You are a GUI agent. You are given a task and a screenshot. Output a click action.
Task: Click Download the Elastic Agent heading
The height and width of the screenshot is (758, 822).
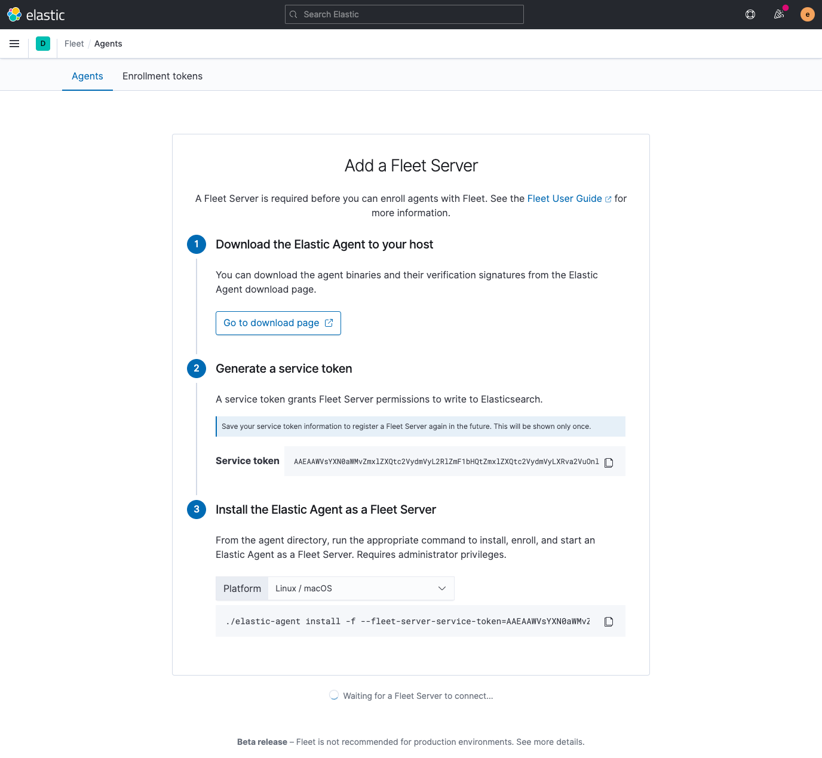point(324,244)
